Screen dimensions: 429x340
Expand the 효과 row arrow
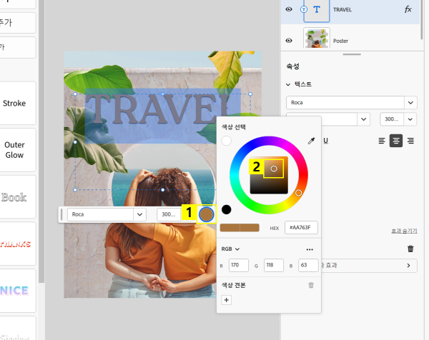tap(408, 266)
